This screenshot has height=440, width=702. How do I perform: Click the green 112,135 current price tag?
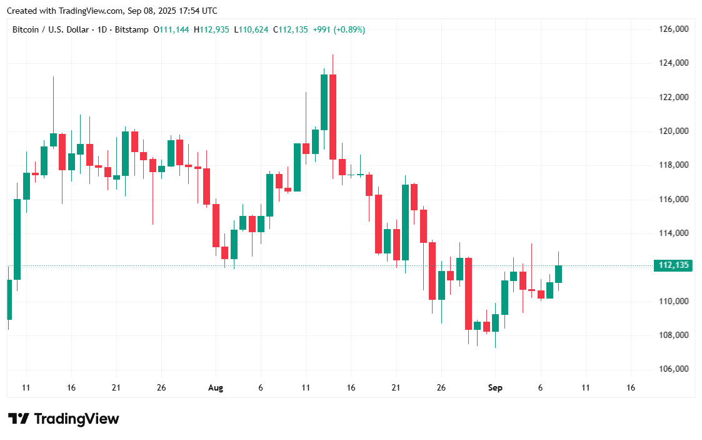[674, 265]
